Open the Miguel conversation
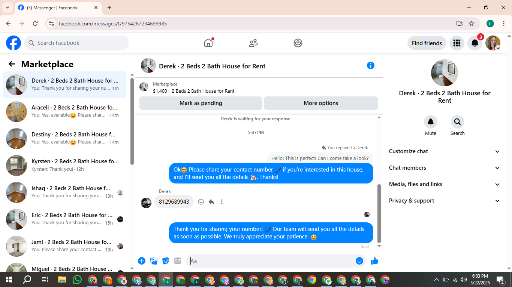512x287 pixels. [65, 267]
